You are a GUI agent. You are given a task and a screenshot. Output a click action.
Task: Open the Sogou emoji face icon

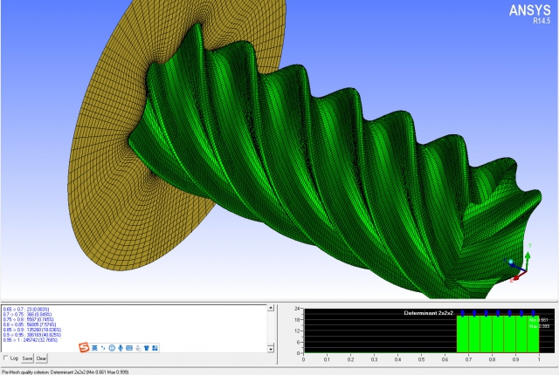112,348
